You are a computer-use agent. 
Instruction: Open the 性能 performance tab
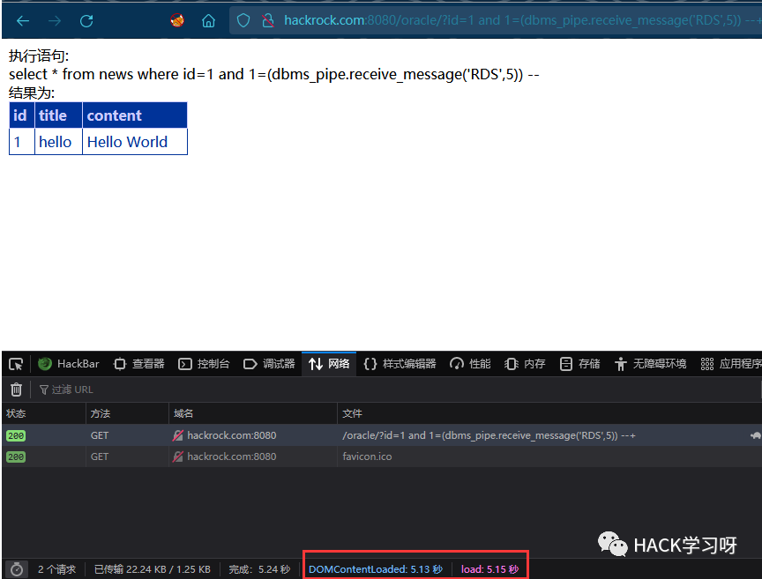[x=470, y=364]
